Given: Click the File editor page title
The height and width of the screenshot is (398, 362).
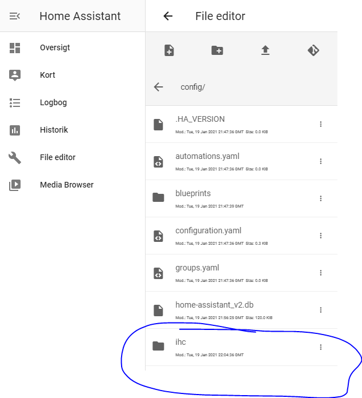Looking at the screenshot, I should pos(220,16).
